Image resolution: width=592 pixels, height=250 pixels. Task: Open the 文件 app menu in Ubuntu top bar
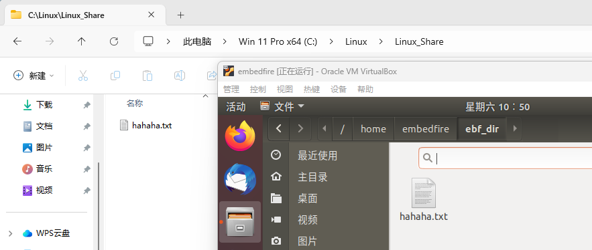[x=282, y=106]
